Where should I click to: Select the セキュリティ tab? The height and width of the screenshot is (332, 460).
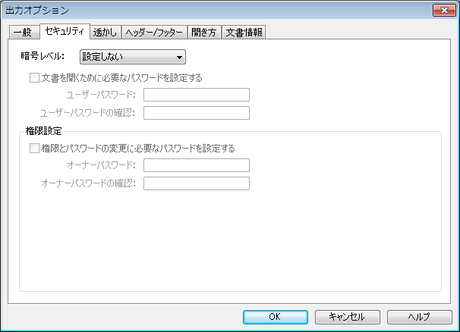64,32
